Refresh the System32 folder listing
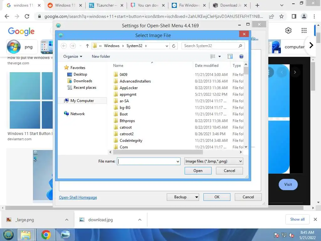This screenshot has height=241, width=321. [174, 46]
